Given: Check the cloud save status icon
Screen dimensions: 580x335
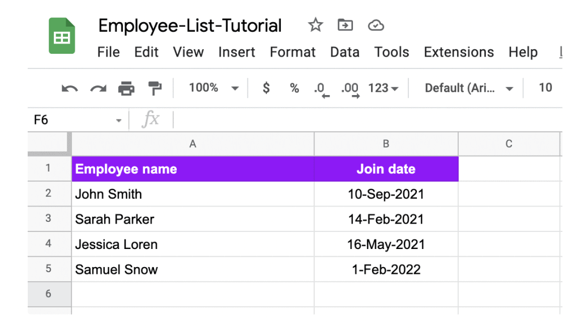Looking at the screenshot, I should (x=376, y=25).
